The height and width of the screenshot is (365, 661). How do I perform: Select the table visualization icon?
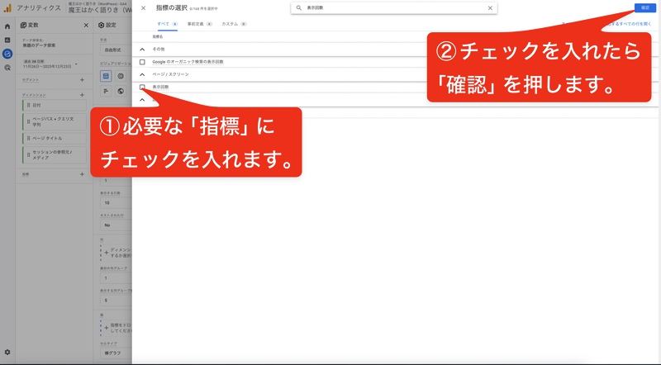point(106,76)
